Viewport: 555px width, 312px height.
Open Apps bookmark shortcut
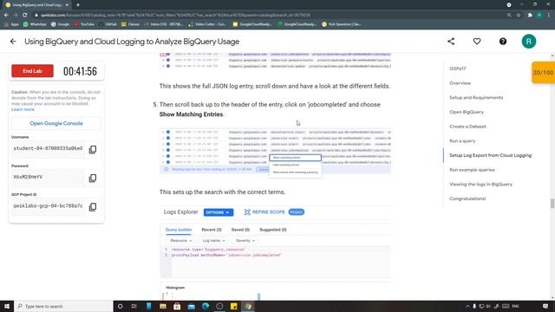point(11,24)
